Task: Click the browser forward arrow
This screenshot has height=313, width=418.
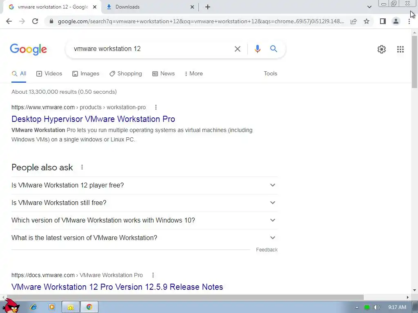Action: tap(22, 21)
